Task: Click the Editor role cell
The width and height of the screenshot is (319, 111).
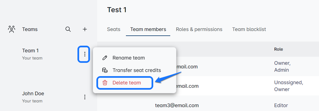Action: tap(281, 105)
